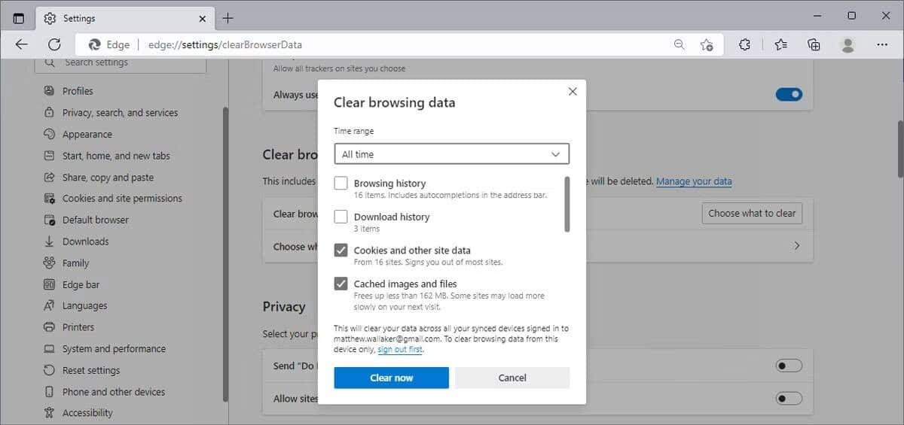The image size is (904, 425).
Task: Uncheck Cookies and other site data
Action: pos(341,250)
